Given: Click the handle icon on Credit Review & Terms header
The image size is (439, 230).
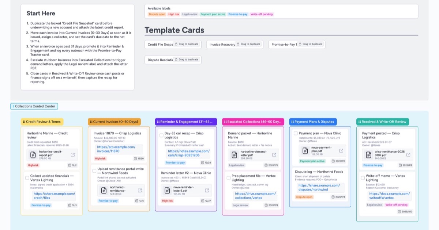Looking at the screenshot, I should (x=24, y=122).
